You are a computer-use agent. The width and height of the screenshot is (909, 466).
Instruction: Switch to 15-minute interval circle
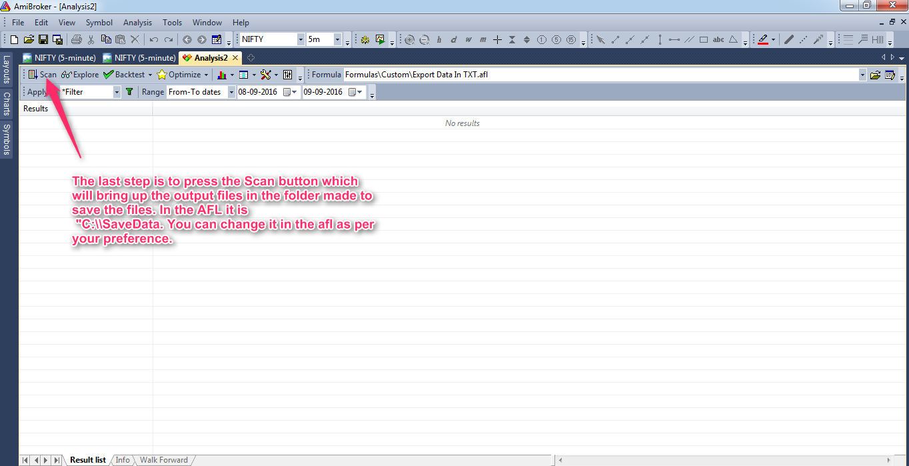[570, 39]
